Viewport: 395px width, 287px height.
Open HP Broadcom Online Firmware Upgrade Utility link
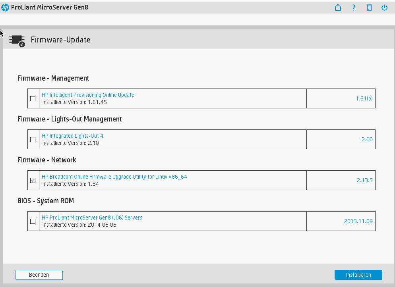(114, 177)
